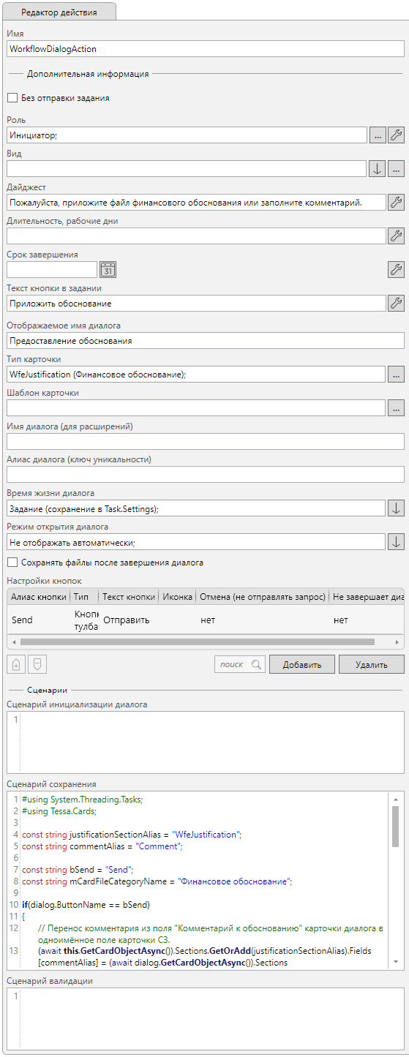Click wrench icon next to Роль field
Viewport: 409px width, 1057px height.
tap(396, 135)
